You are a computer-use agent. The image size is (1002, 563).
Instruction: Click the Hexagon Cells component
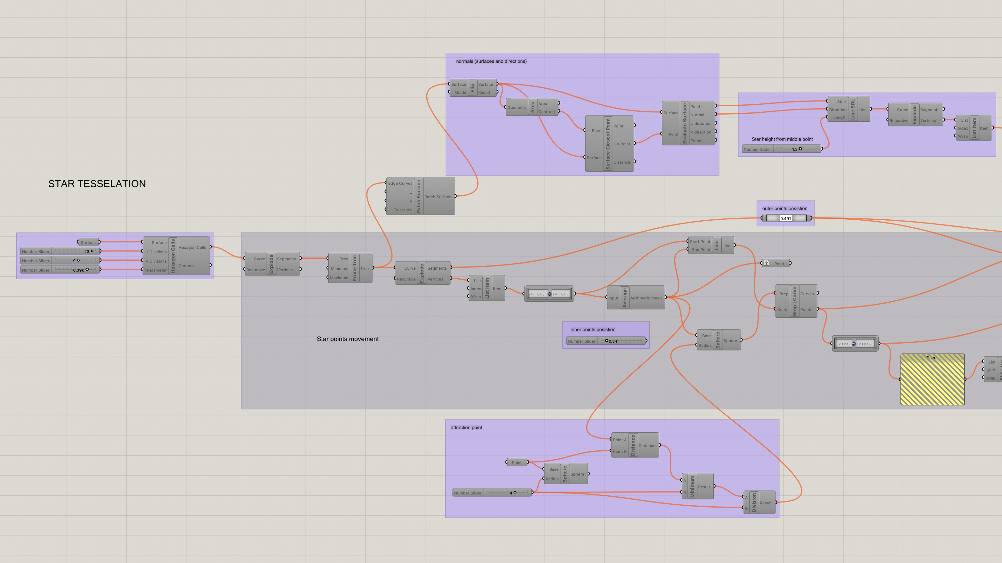point(173,256)
